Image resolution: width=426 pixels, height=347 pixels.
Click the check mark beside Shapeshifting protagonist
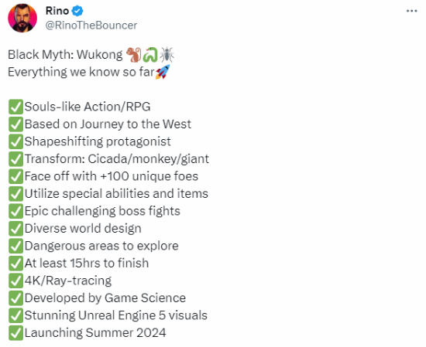point(15,141)
